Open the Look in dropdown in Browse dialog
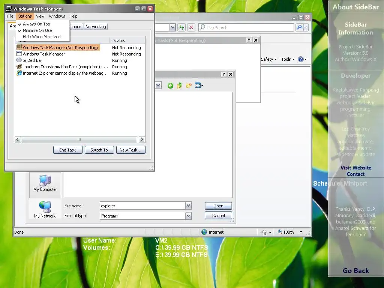Screen dimensions: 384x288 [158, 85]
